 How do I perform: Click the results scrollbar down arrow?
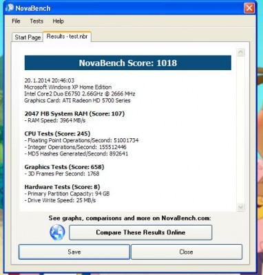[240, 208]
